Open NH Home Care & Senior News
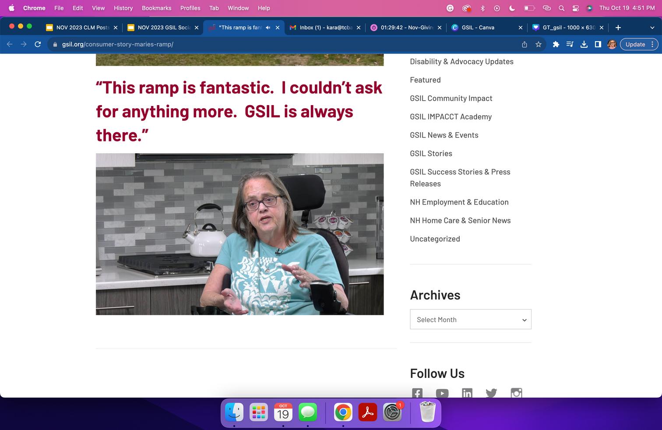 click(x=460, y=221)
